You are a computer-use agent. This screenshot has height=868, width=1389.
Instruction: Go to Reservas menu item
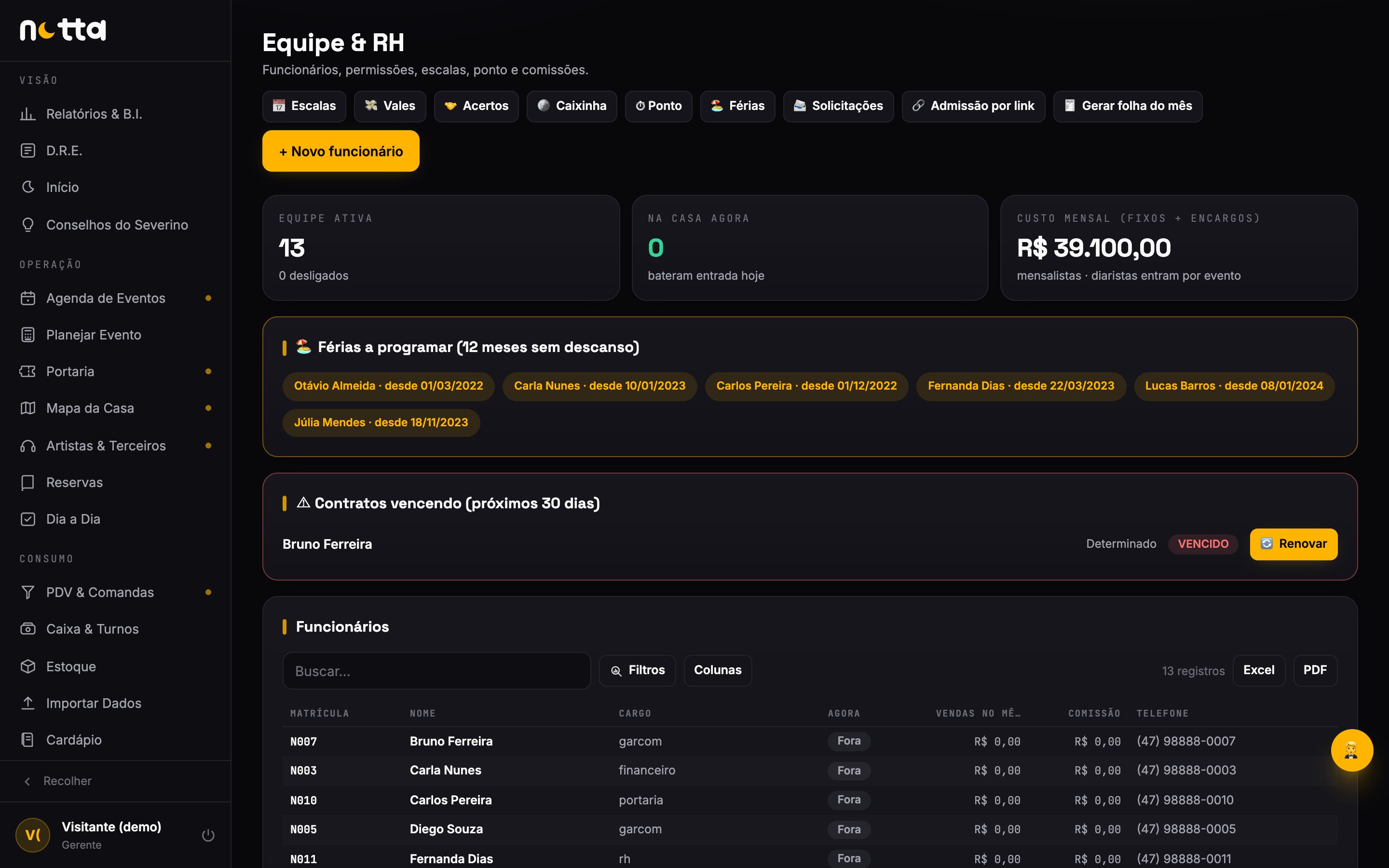click(x=115, y=482)
